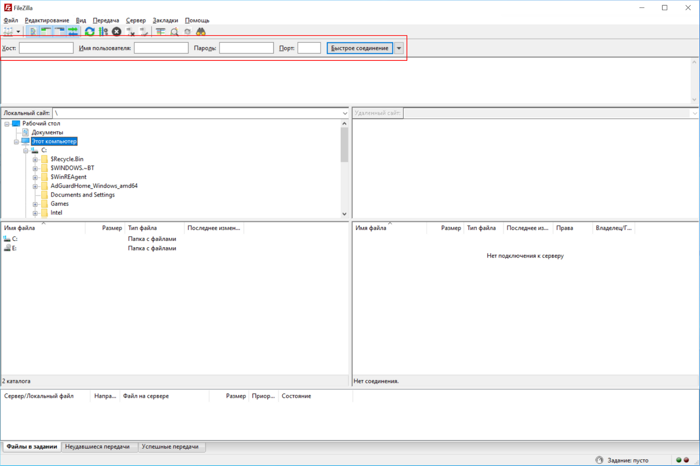Screen dimensions: 700x466
Task: Click the message log scrollbar down arrow
Action: point(694,100)
